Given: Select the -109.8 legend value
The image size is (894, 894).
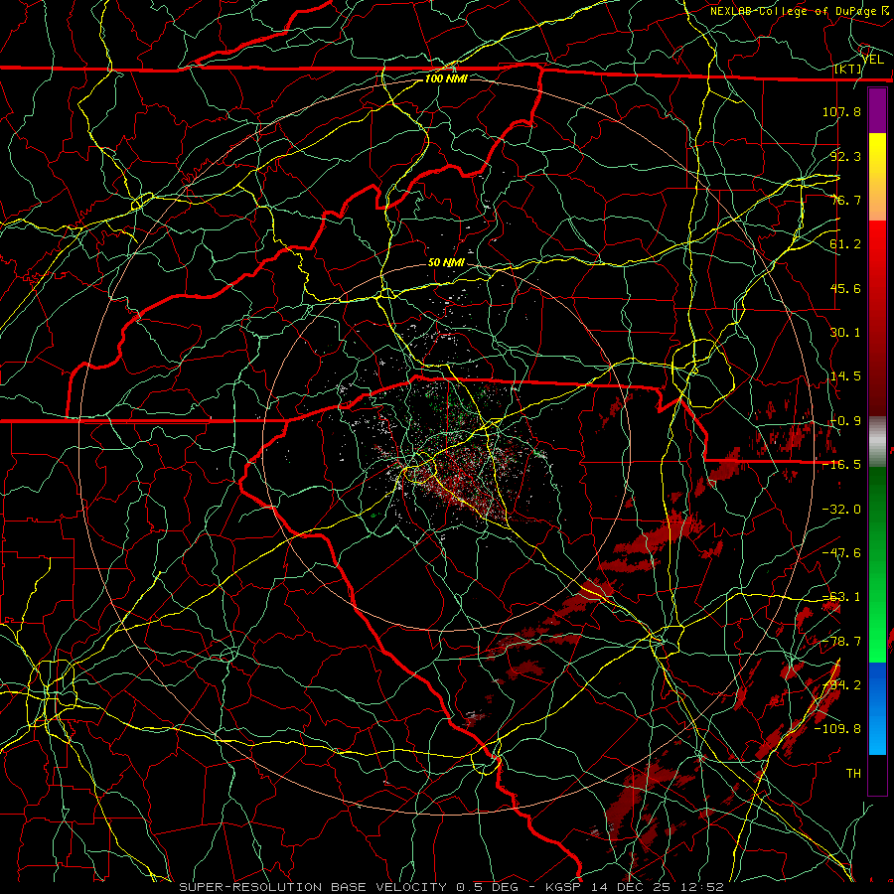Looking at the screenshot, I should click(x=838, y=729).
